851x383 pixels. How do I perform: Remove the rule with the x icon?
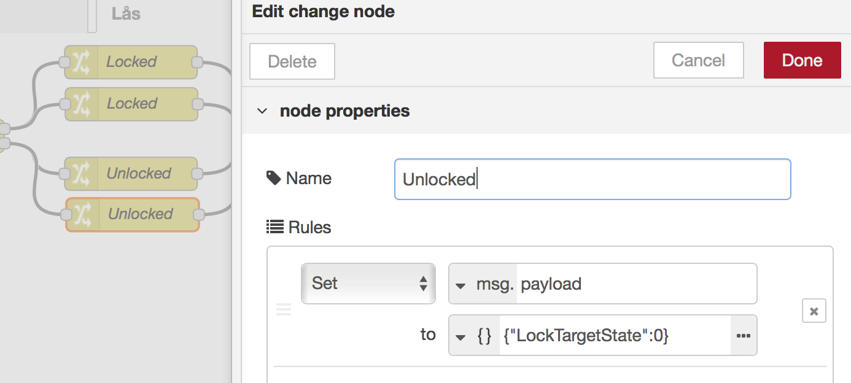pyautogui.click(x=814, y=311)
